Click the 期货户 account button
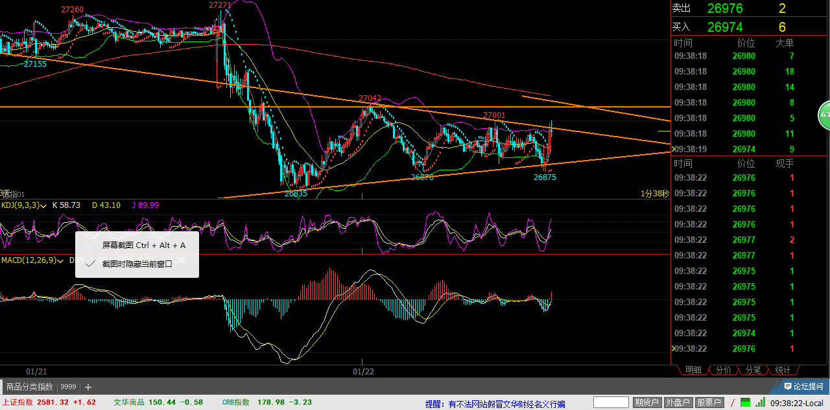The image size is (830, 410). (647, 403)
